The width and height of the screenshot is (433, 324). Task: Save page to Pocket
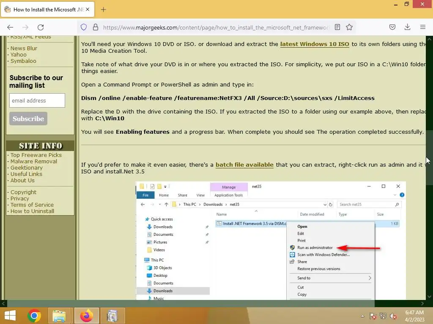tap(392, 27)
